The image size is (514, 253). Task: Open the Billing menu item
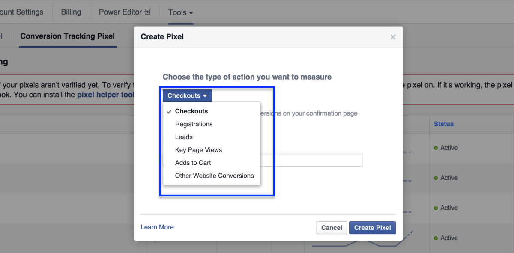tap(71, 12)
